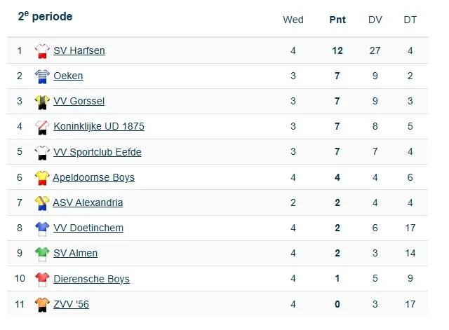The width and height of the screenshot is (449, 330).
Task: Sort by the Pnt column header
Action: click(x=337, y=20)
